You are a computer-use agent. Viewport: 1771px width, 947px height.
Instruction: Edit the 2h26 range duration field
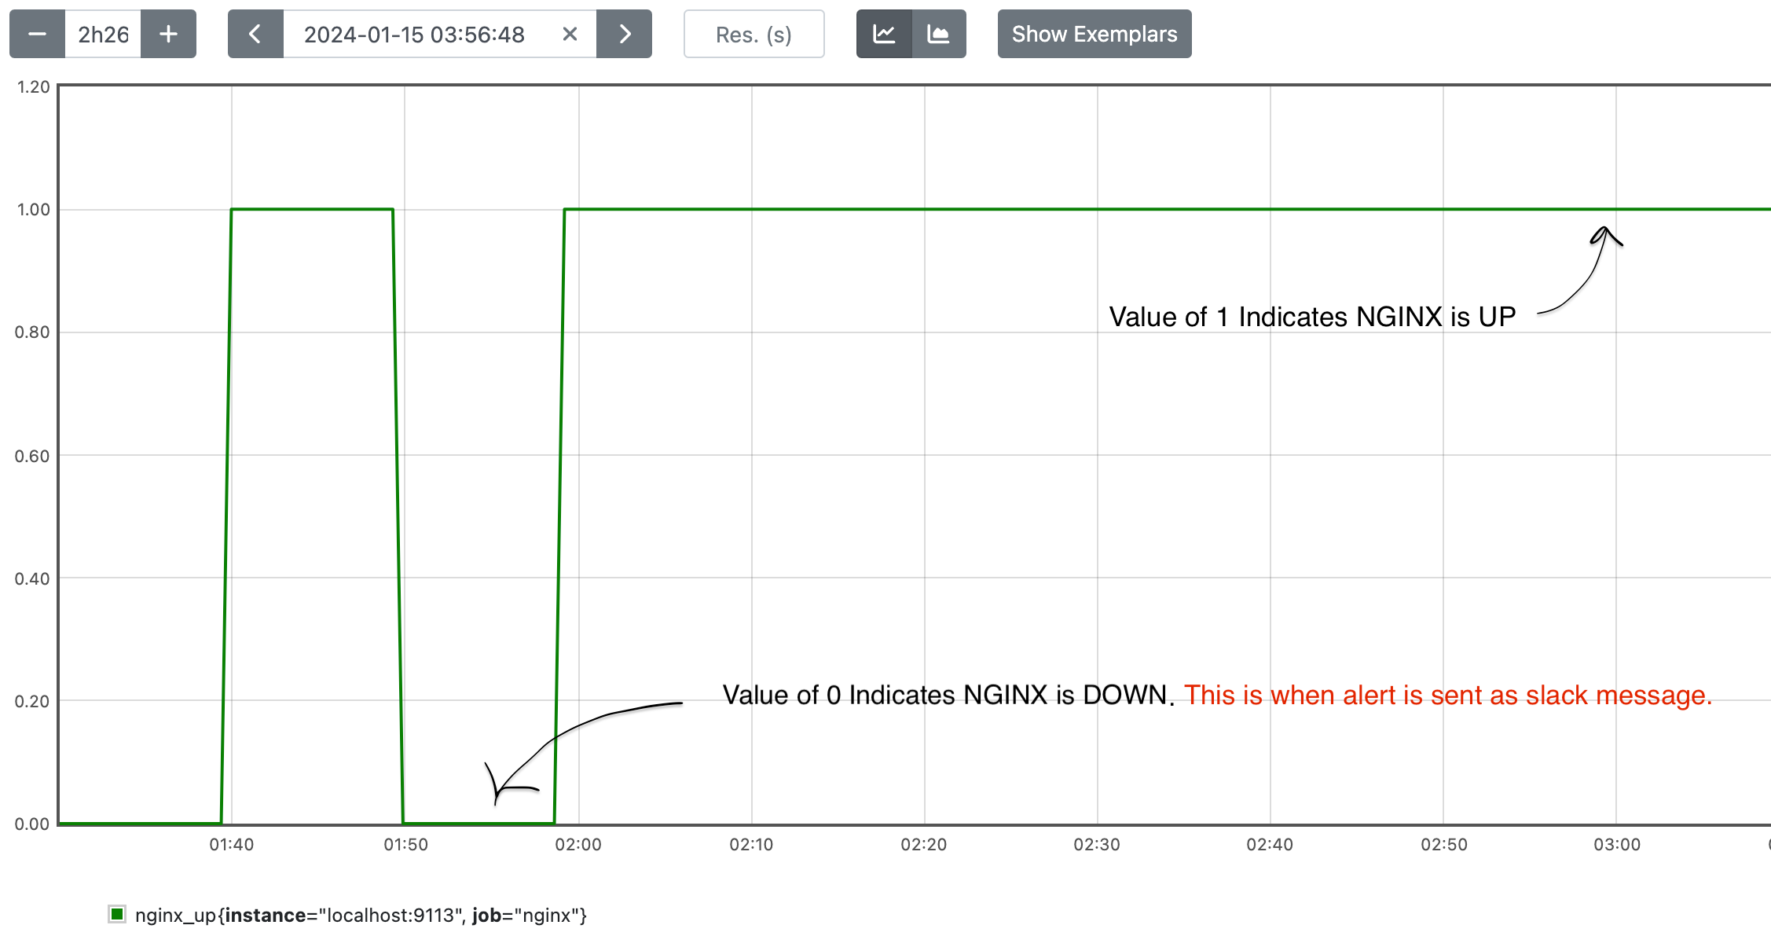[x=103, y=34]
